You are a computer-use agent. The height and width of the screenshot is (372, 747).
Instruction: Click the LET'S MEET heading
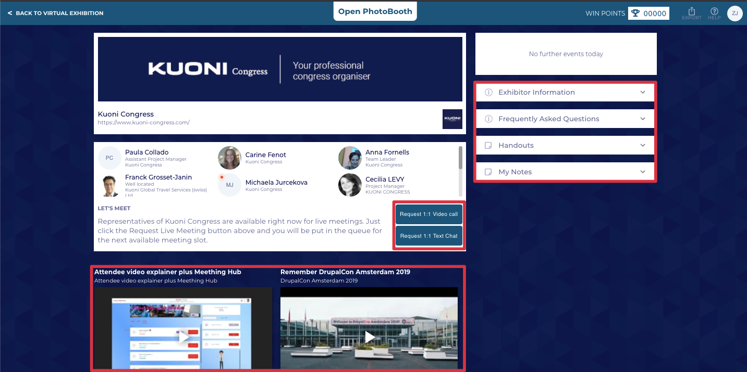114,209
